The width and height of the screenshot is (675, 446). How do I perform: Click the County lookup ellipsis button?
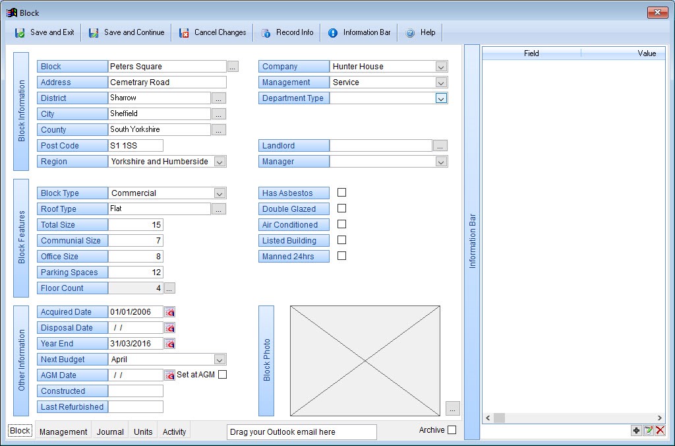pyautogui.click(x=219, y=130)
